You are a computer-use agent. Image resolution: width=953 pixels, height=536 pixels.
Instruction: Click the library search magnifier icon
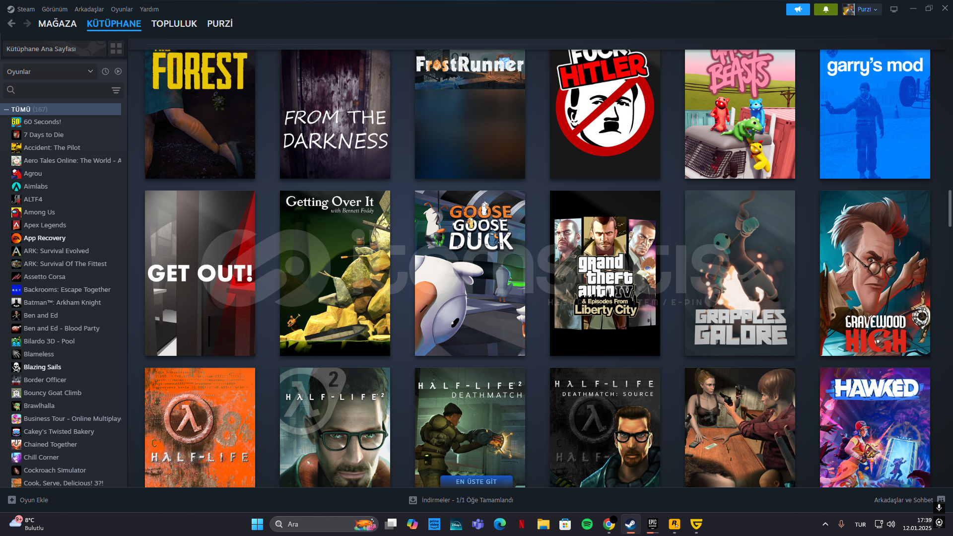[x=11, y=90]
